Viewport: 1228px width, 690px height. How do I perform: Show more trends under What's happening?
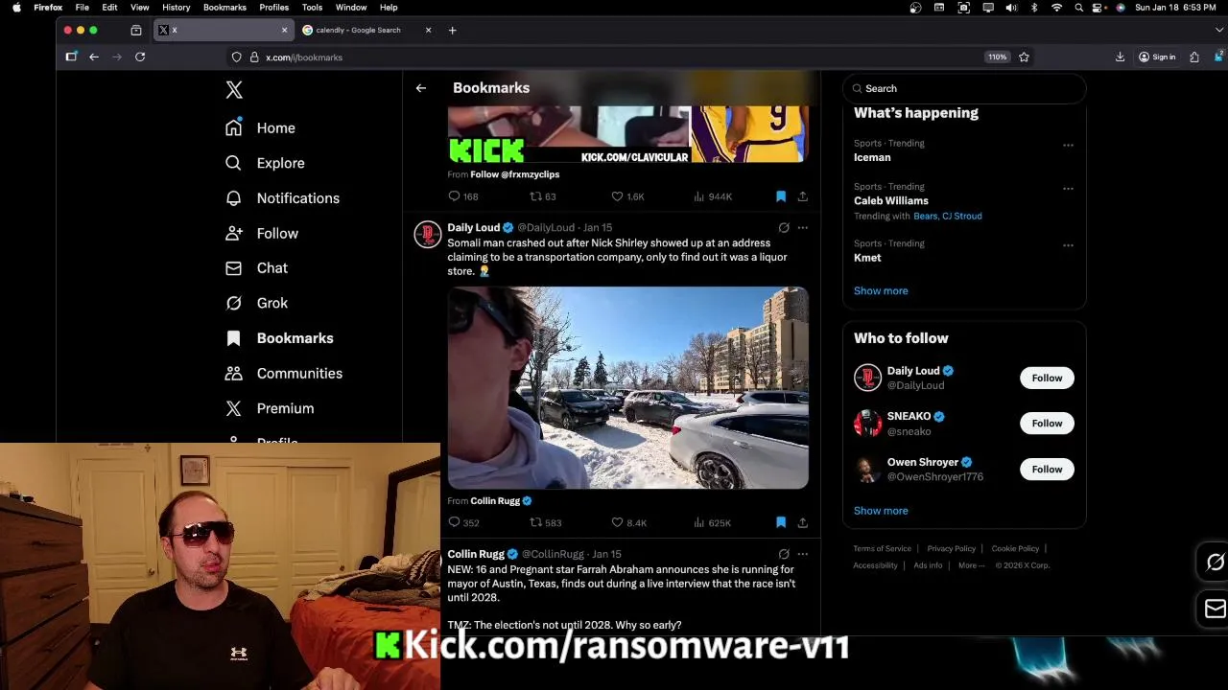[x=881, y=290]
